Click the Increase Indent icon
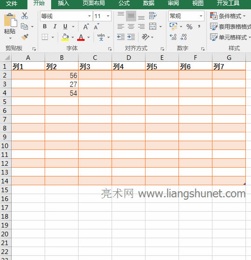 click(131, 37)
